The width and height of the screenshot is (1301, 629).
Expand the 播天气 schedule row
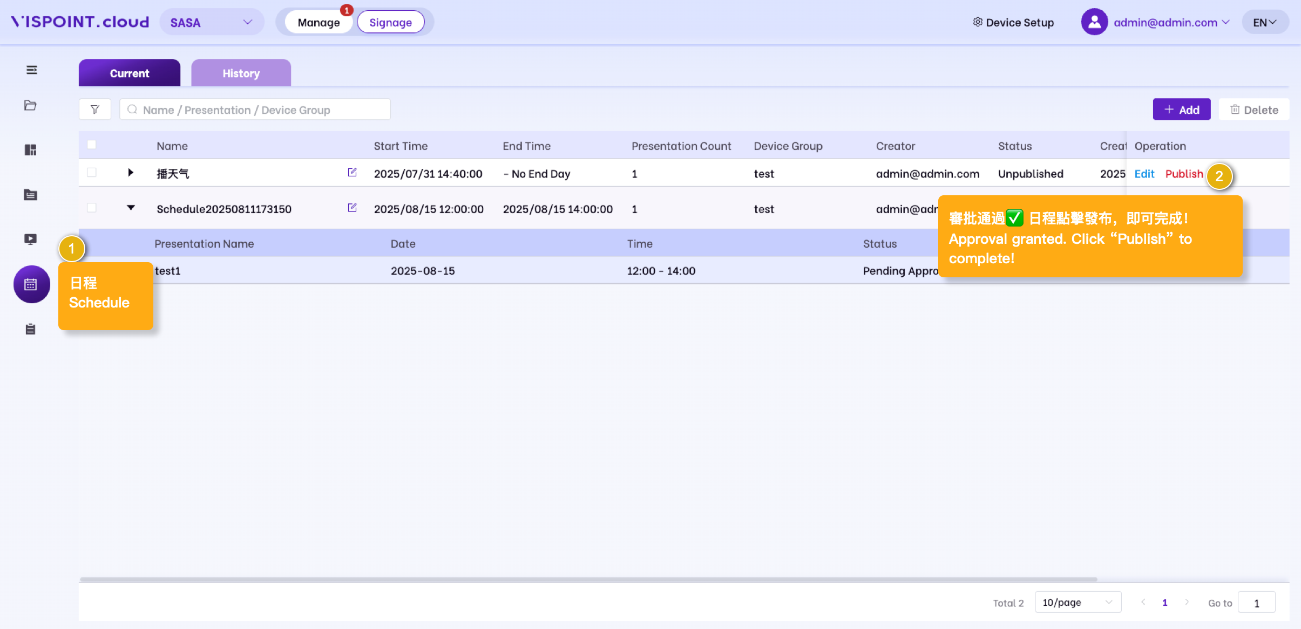click(130, 173)
